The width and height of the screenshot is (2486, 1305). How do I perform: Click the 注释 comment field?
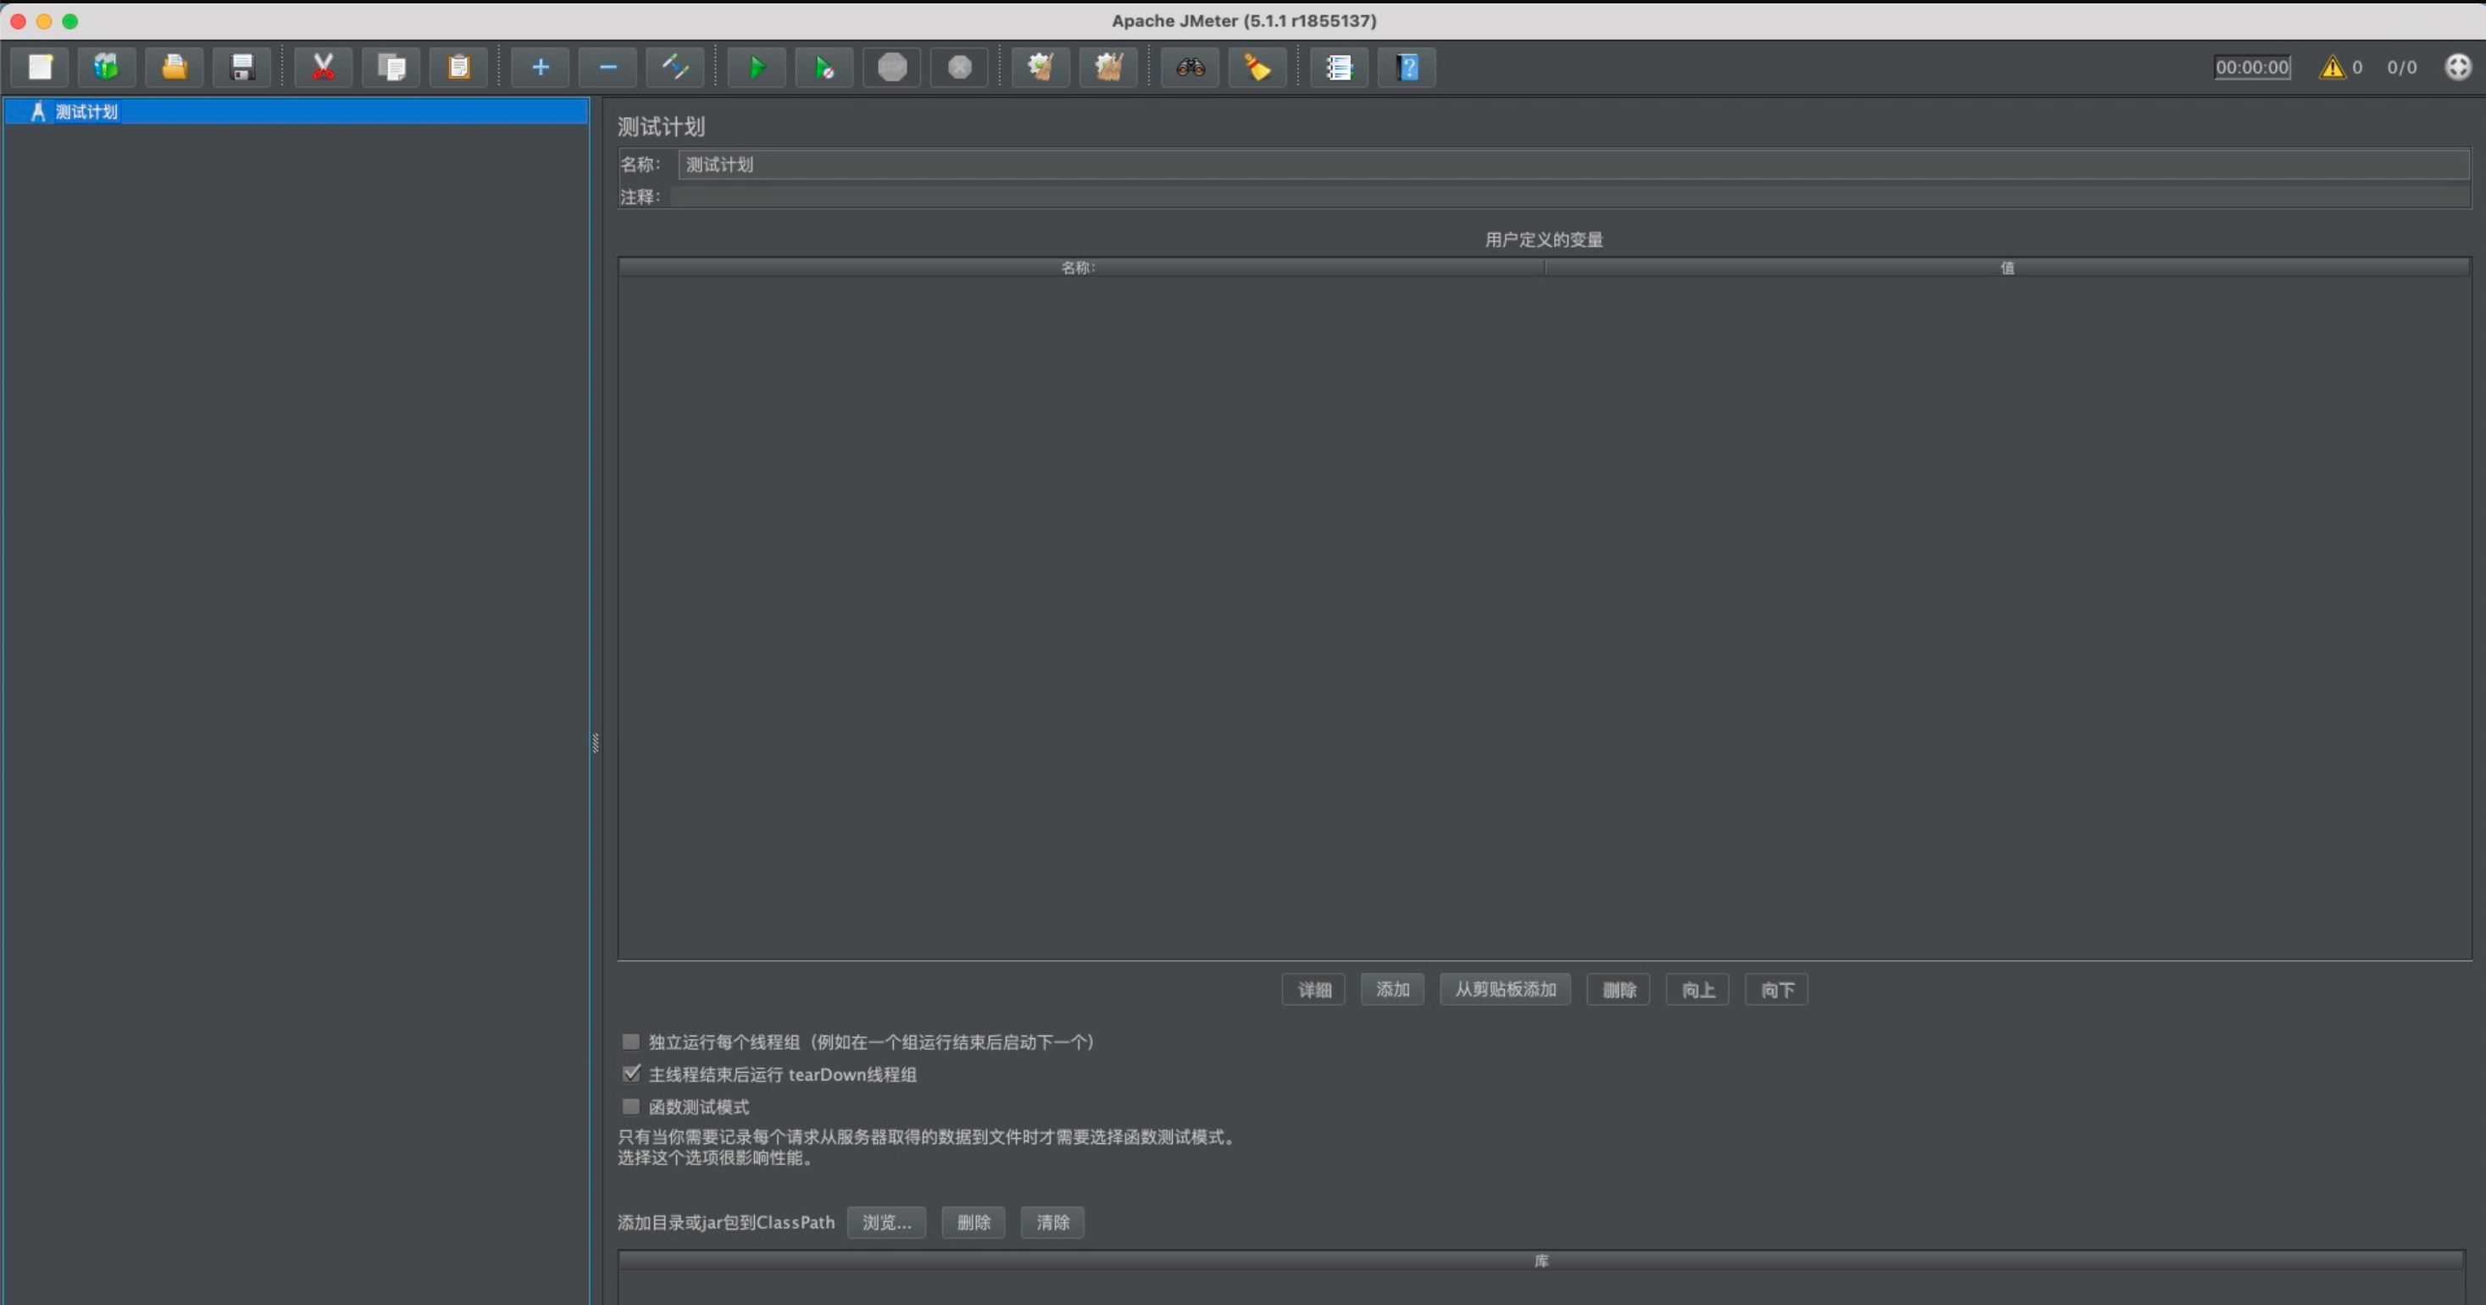point(1570,196)
